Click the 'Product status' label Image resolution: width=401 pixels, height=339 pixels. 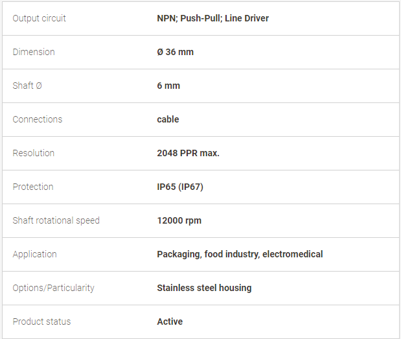coord(41,321)
